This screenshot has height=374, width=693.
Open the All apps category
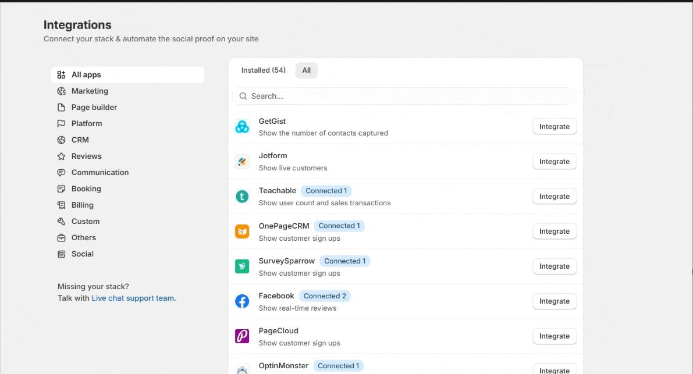128,74
